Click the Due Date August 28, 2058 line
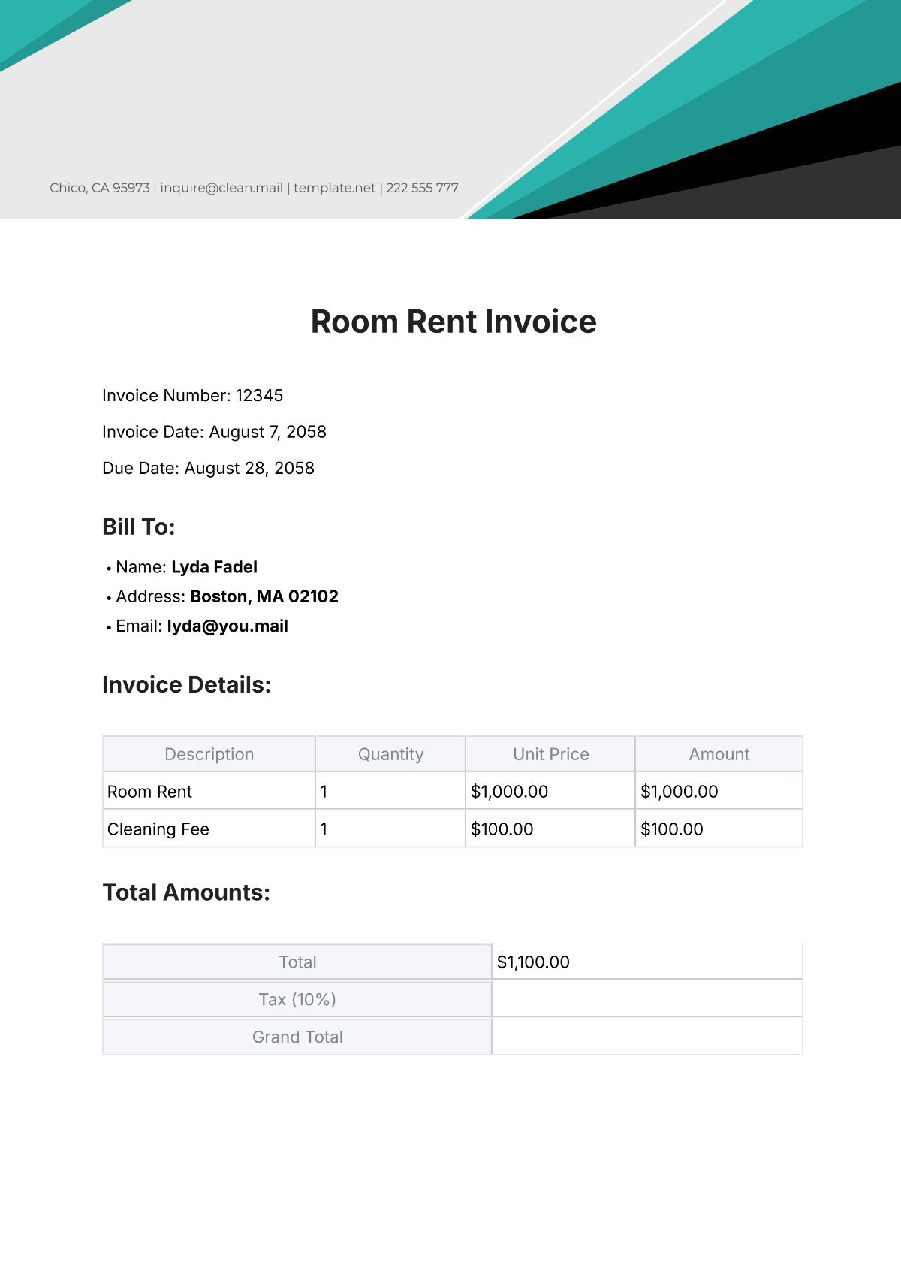Image resolution: width=901 pixels, height=1274 pixels. [x=208, y=469]
